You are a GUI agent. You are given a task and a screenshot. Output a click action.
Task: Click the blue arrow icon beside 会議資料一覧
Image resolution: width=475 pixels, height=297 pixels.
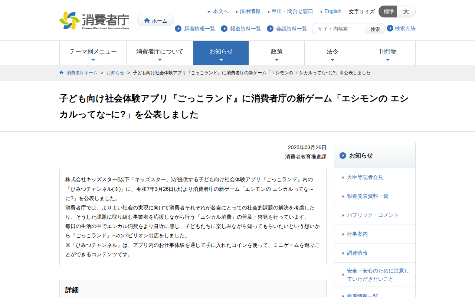tap(270, 29)
